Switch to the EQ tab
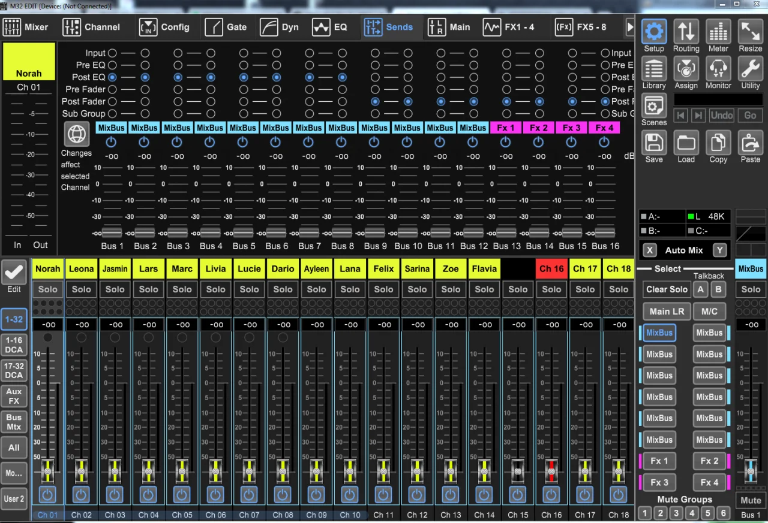 tap(329, 27)
